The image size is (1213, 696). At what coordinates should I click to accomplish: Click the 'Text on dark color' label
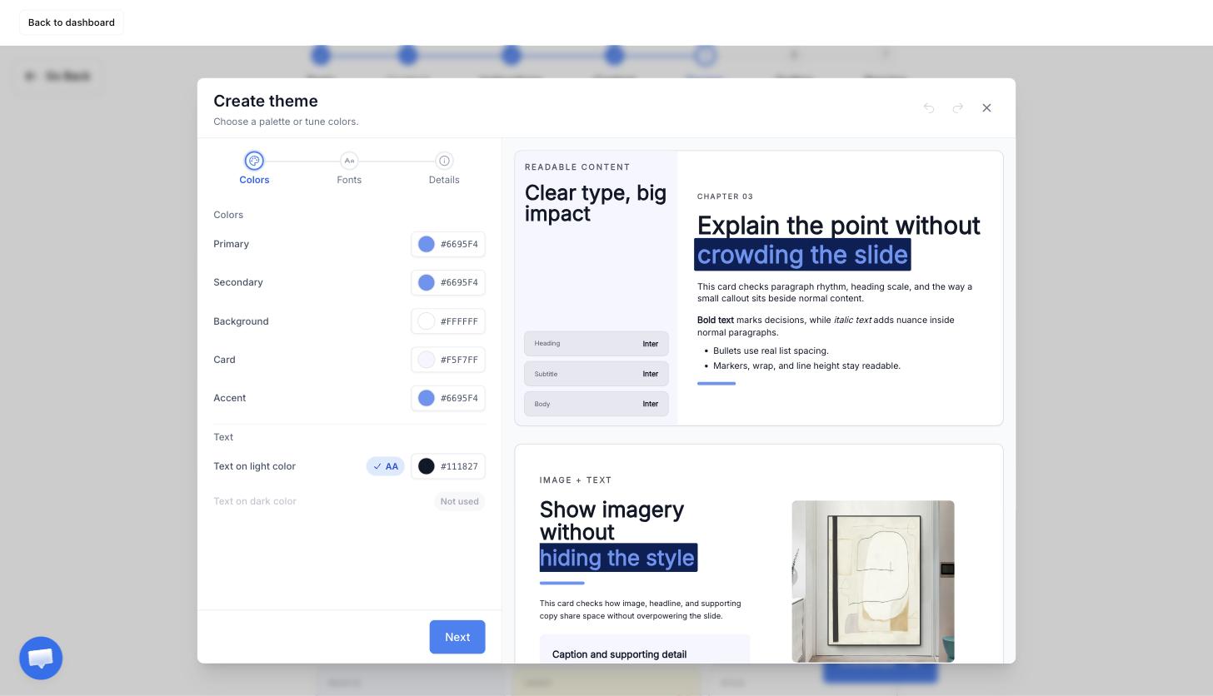tap(255, 501)
